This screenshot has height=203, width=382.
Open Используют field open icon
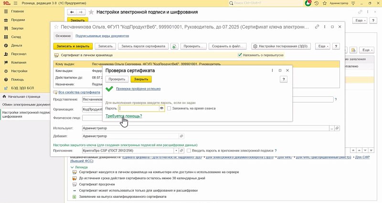[337, 128]
